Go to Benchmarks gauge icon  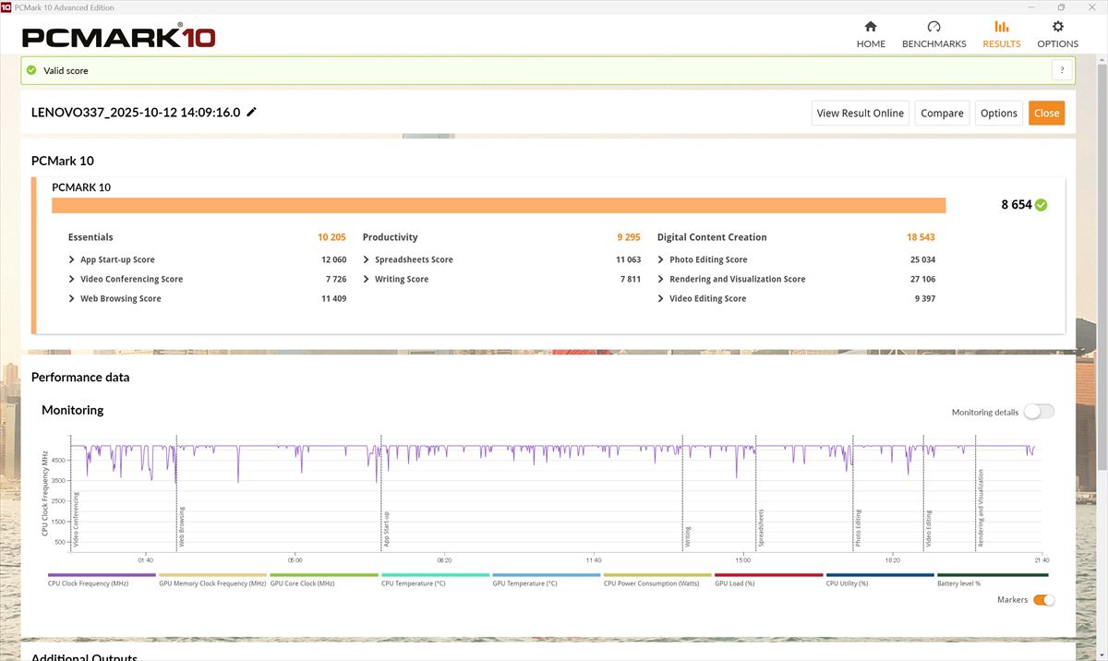[x=933, y=27]
